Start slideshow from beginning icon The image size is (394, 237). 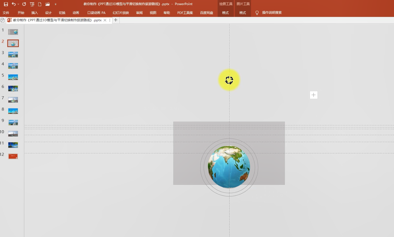tap(32, 4)
